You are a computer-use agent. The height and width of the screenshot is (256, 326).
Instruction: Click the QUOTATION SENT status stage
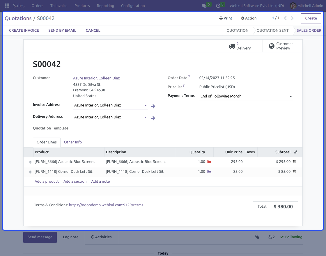click(272, 30)
